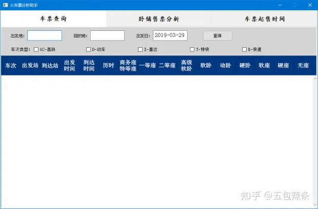The image size is (318, 209).
Task: Click the 二等座 column header
Action: click(x=167, y=65)
